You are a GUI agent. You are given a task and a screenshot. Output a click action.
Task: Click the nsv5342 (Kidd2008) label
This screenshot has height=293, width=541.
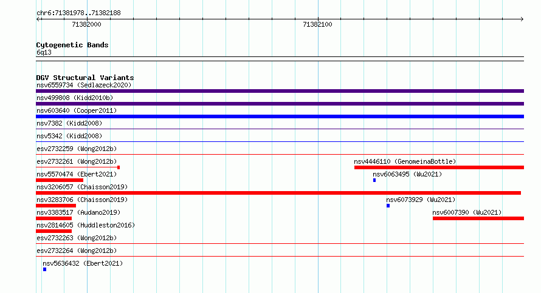[x=69, y=136]
